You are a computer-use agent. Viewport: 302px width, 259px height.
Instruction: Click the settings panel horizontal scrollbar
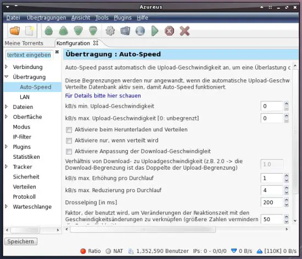[x=143, y=229]
